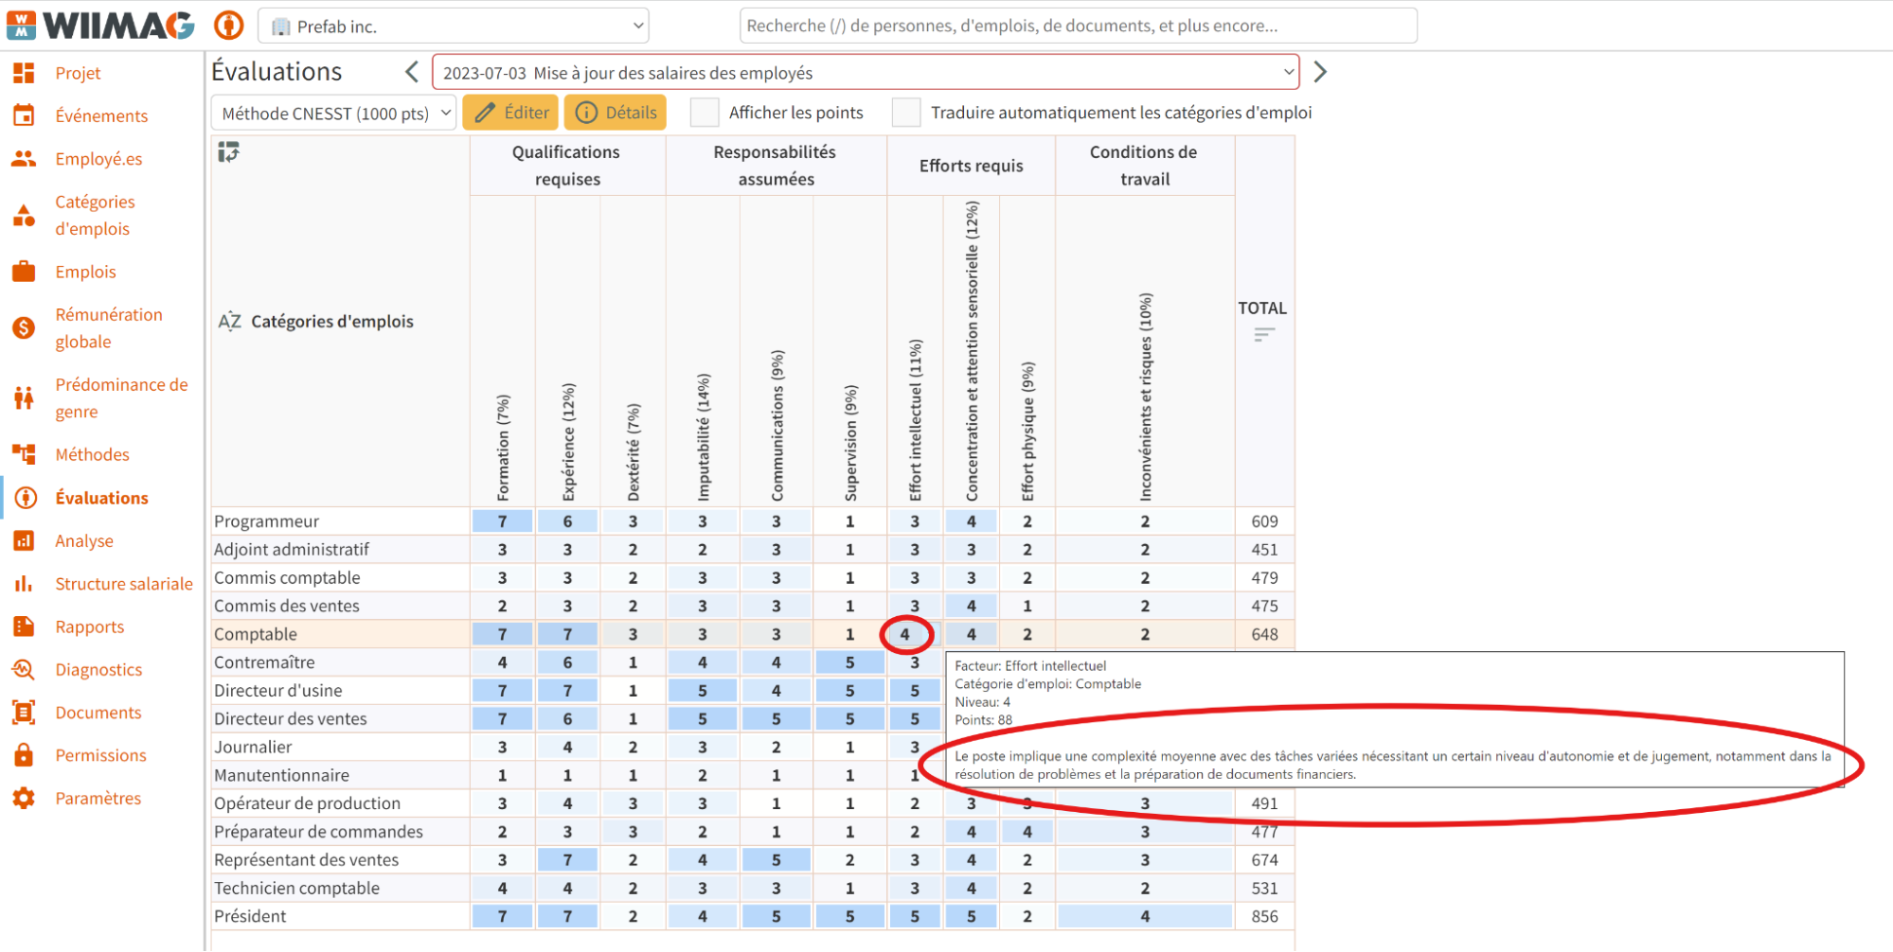The height and width of the screenshot is (952, 1893).
Task: Sort categories with the AZ icon
Action: click(x=229, y=321)
